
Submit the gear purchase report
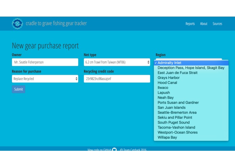click(19, 89)
